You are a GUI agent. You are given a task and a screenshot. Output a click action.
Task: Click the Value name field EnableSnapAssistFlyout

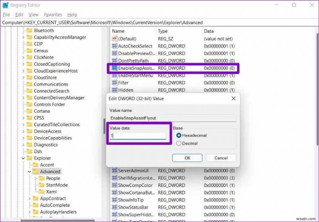tap(173, 118)
